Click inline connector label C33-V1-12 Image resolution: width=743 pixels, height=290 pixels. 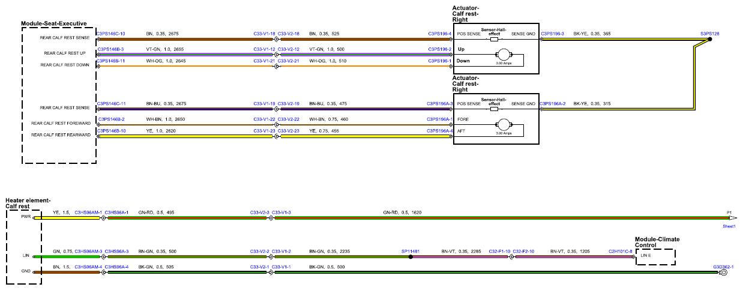point(264,49)
